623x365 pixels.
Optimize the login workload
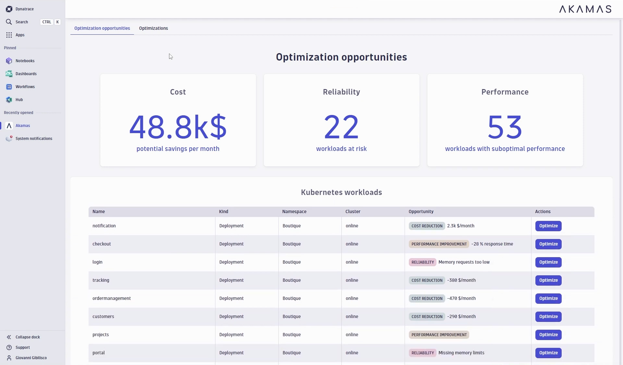point(548,262)
